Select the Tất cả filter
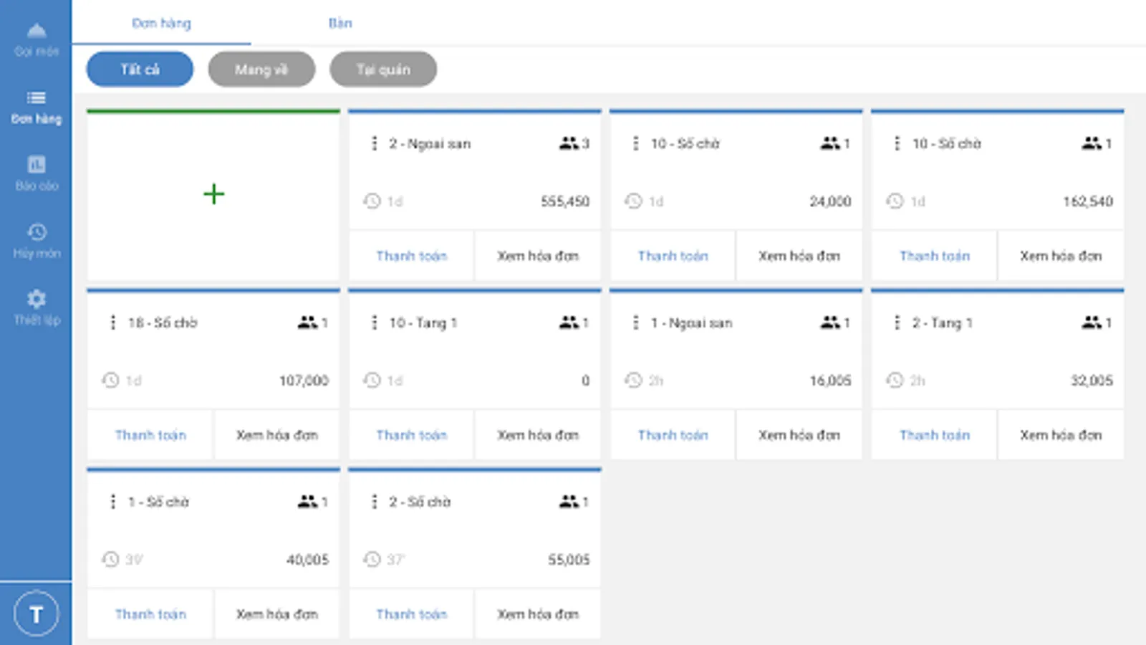Image resolution: width=1146 pixels, height=645 pixels. [140, 70]
